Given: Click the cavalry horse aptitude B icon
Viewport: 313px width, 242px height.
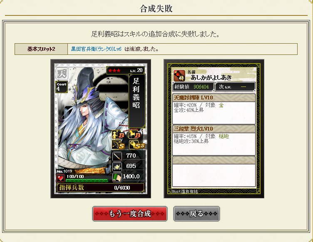Looking at the screenshot, I should coord(135,135).
